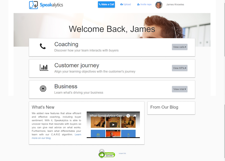
Task: Open the James Knowles user menu
Action: click(175, 4)
